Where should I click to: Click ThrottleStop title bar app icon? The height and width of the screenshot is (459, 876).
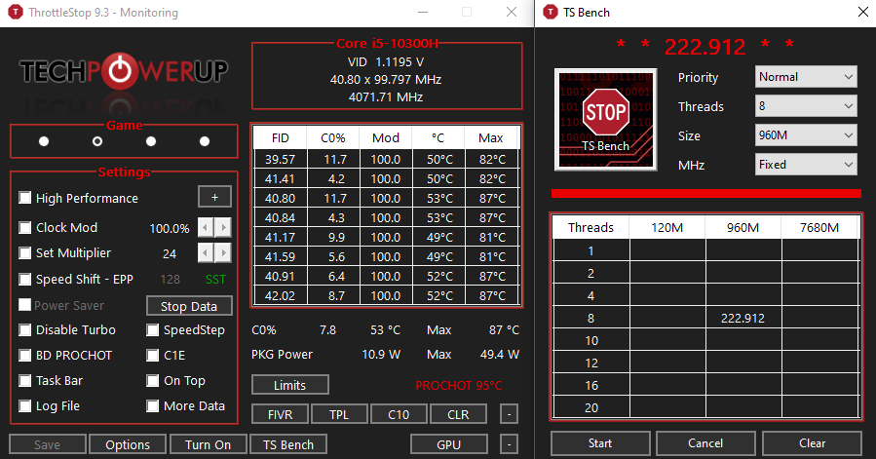tap(15, 12)
